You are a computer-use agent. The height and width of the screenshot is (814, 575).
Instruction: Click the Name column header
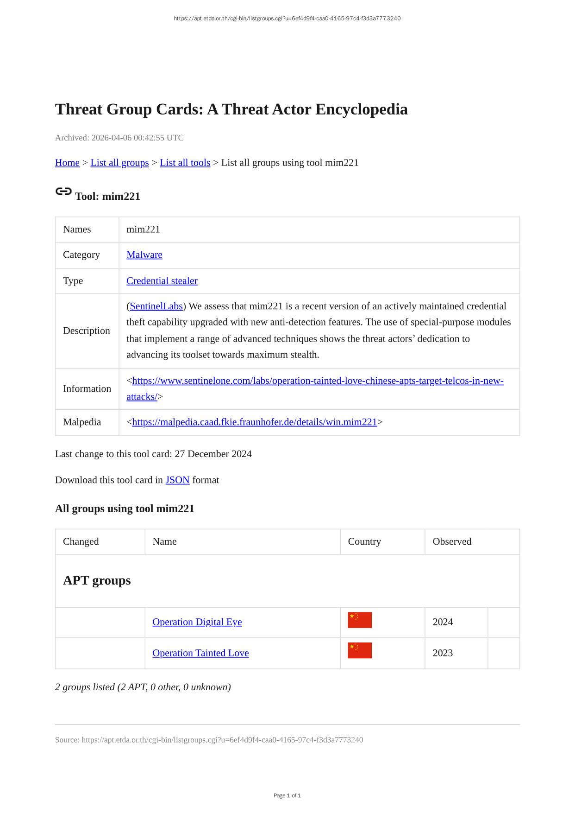point(165,542)
